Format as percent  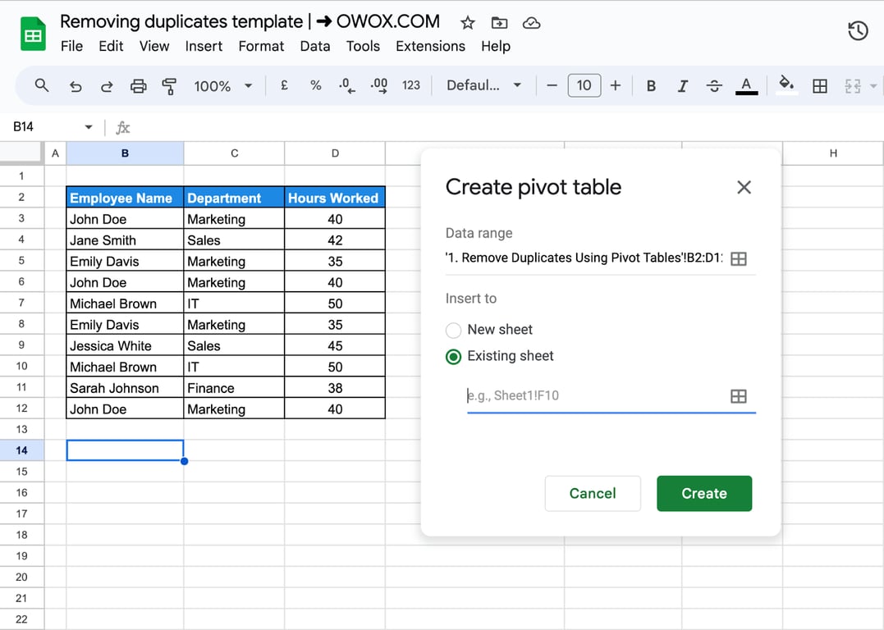pyautogui.click(x=316, y=85)
